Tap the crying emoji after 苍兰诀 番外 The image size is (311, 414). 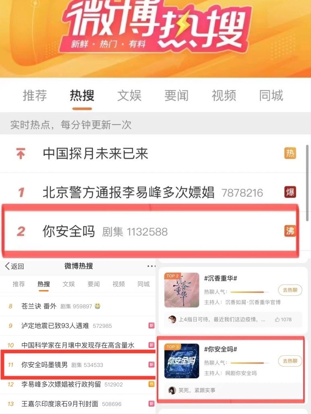pos(97,306)
